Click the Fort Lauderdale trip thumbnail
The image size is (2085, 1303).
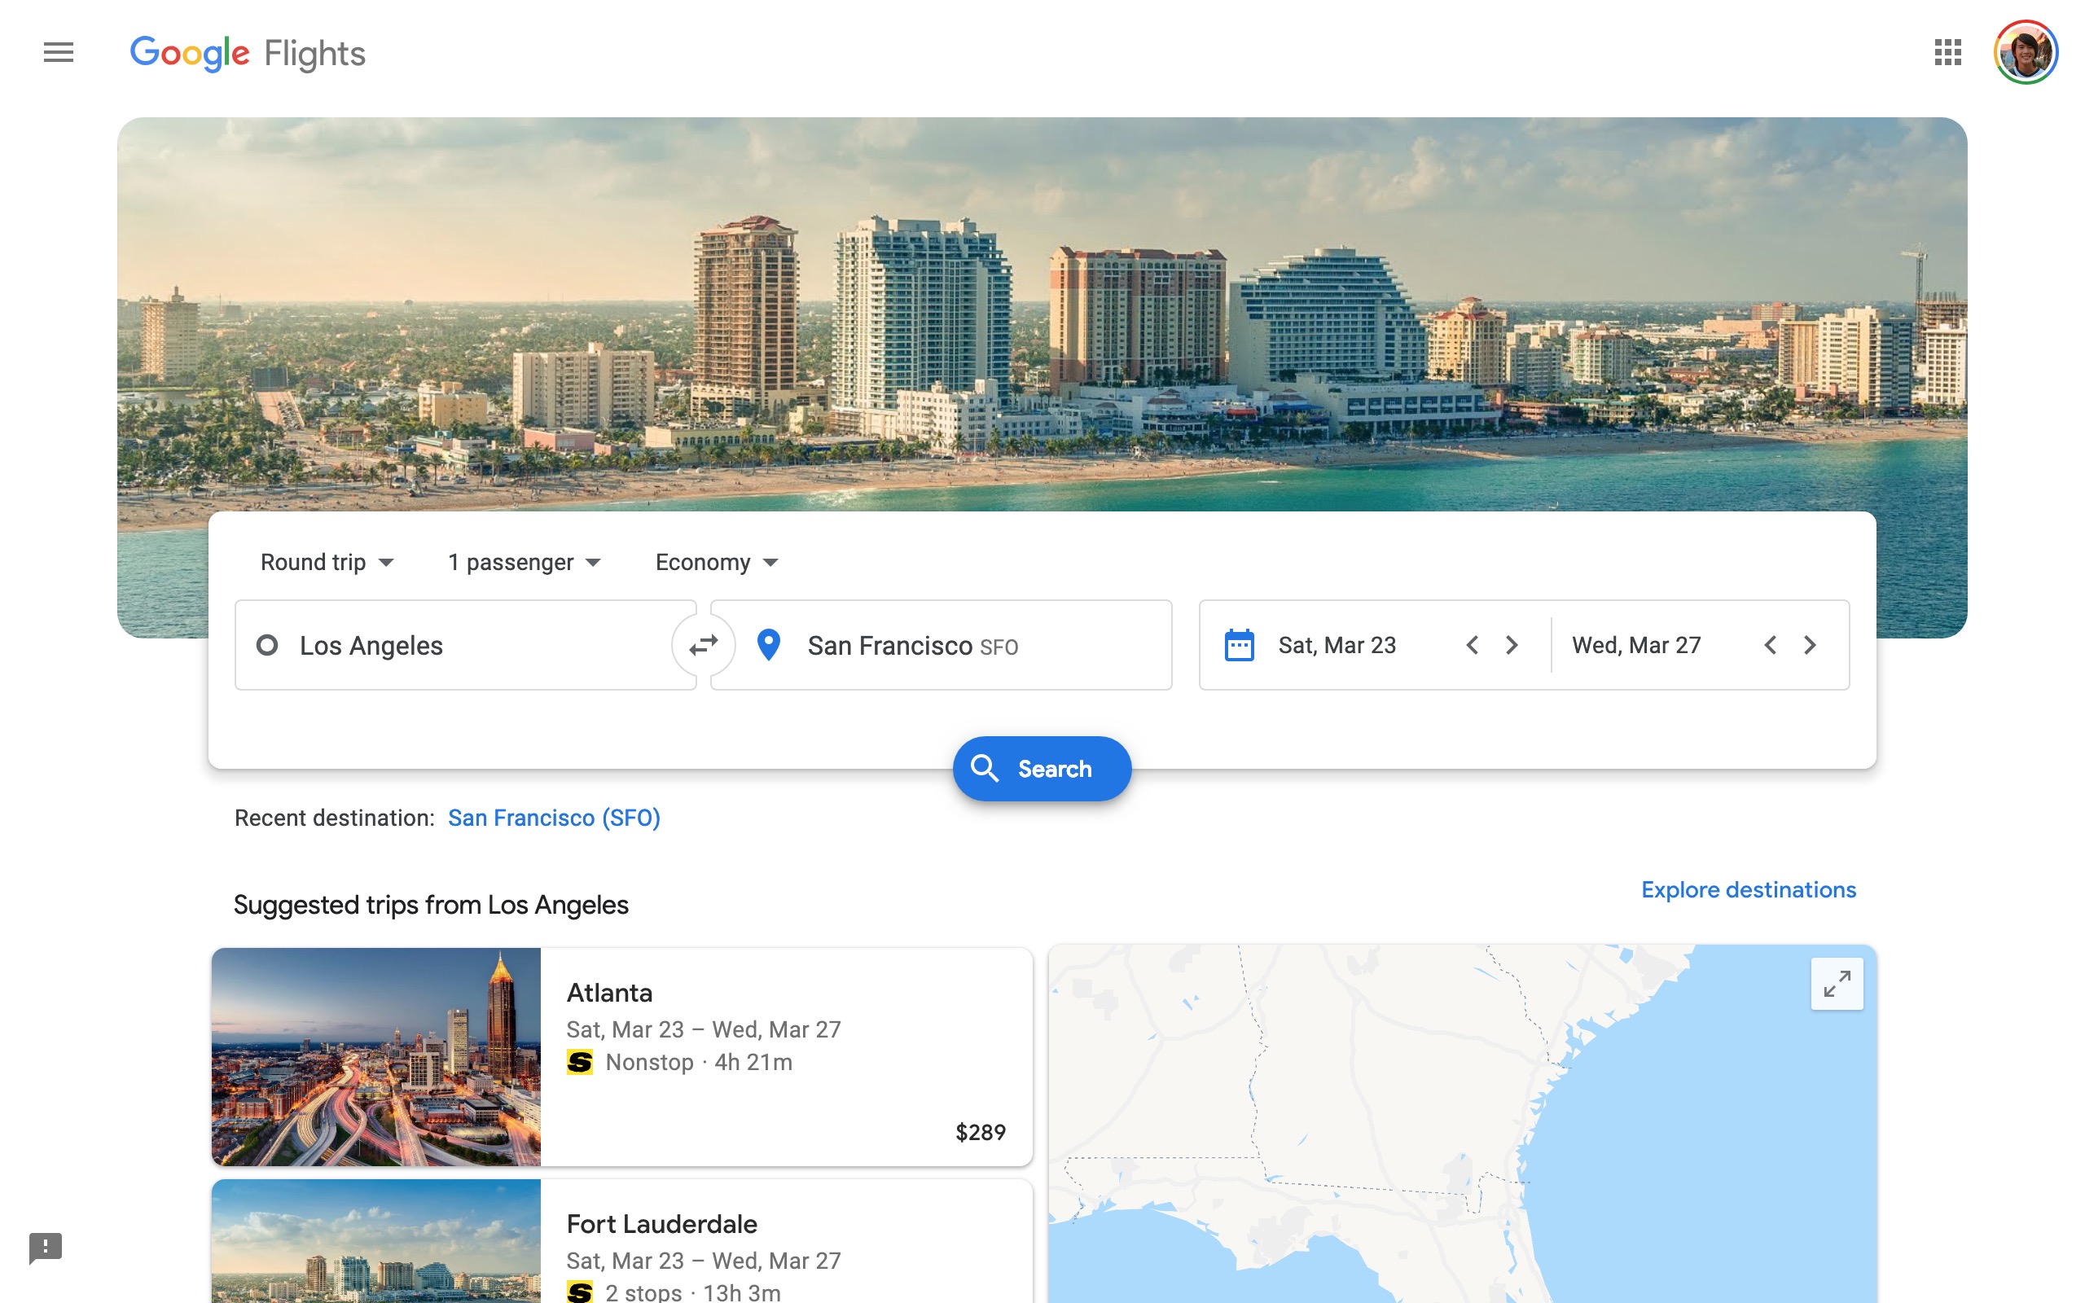376,1245
